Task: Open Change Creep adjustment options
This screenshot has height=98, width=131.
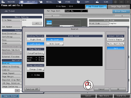Action: pos(35,69)
